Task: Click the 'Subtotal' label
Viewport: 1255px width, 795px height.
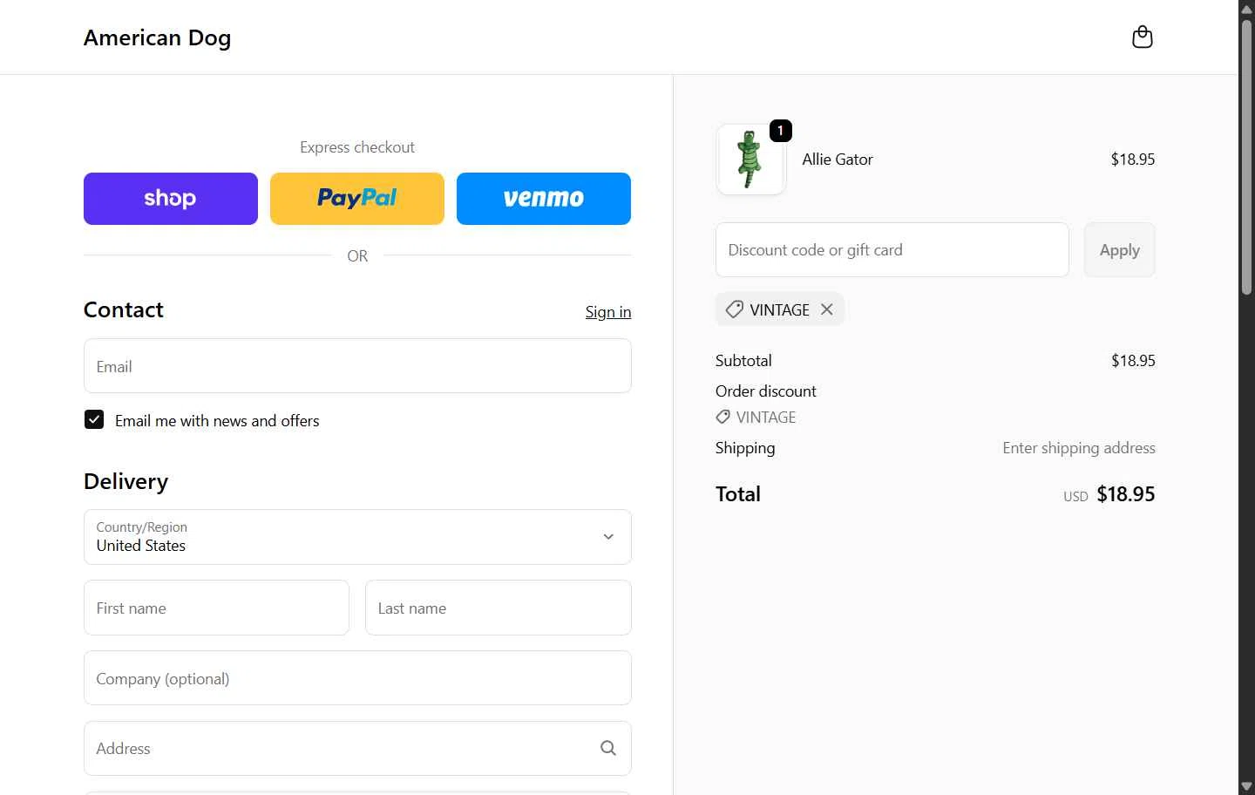Action: [x=743, y=361]
